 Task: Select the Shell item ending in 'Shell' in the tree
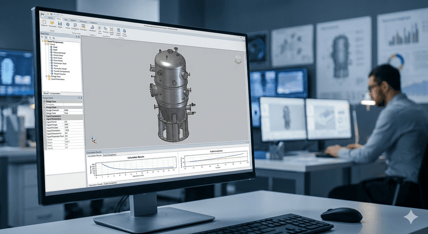click(60, 63)
